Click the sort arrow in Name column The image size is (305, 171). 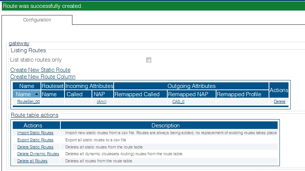point(36,94)
